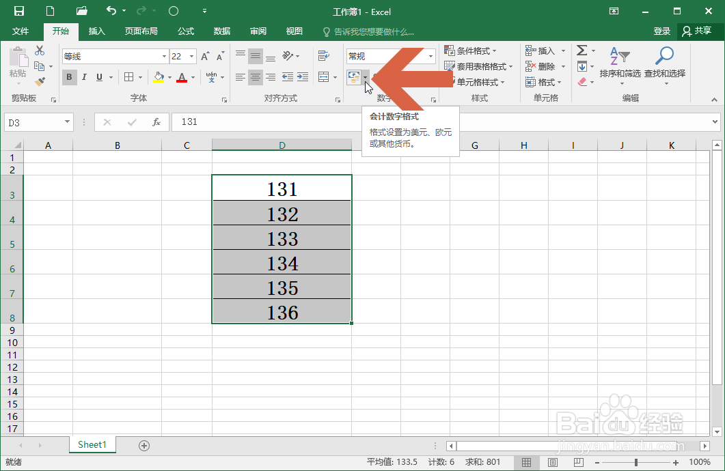Toggle align text left
Screen dimensions: 725x471
tap(241, 77)
